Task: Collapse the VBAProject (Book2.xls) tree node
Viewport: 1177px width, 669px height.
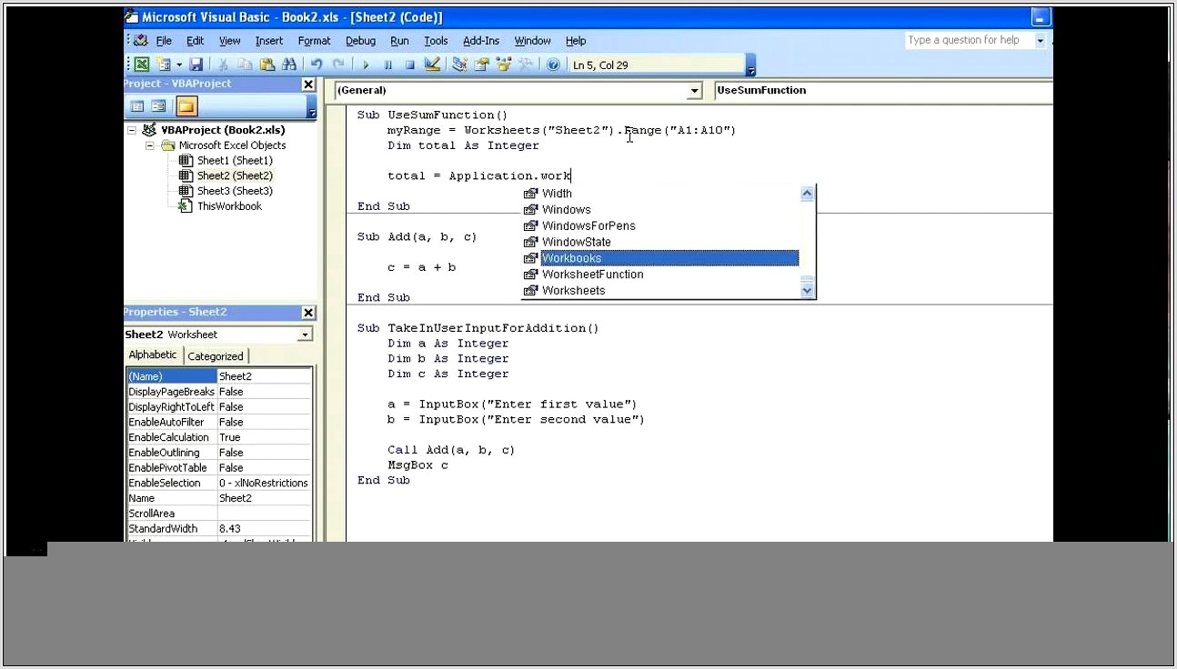Action: [132, 130]
